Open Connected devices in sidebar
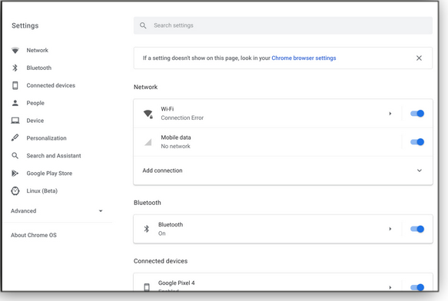 51,85
